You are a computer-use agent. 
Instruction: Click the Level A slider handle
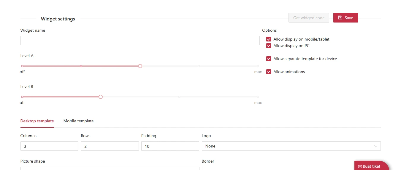(140, 66)
